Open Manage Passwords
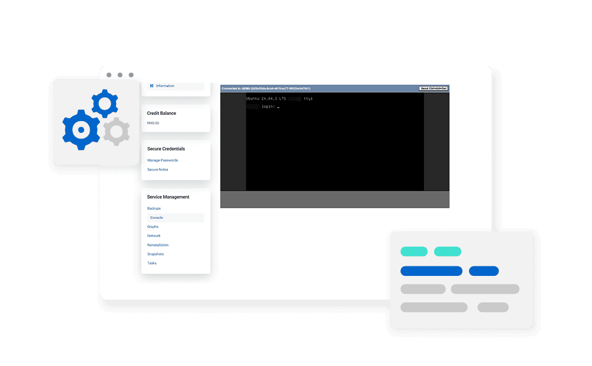592x366 pixels. (162, 160)
